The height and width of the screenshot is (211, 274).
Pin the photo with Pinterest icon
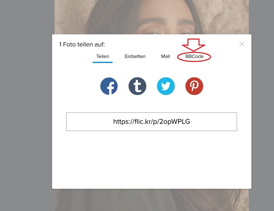(194, 86)
